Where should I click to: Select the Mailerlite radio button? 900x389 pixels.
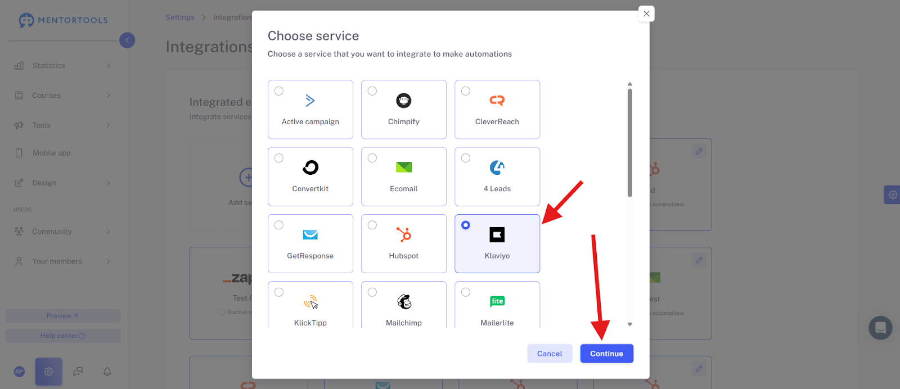(466, 292)
